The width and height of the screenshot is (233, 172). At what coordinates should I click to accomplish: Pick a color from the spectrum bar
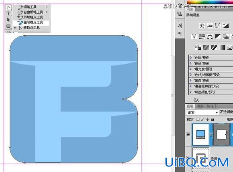[x=210, y=2]
